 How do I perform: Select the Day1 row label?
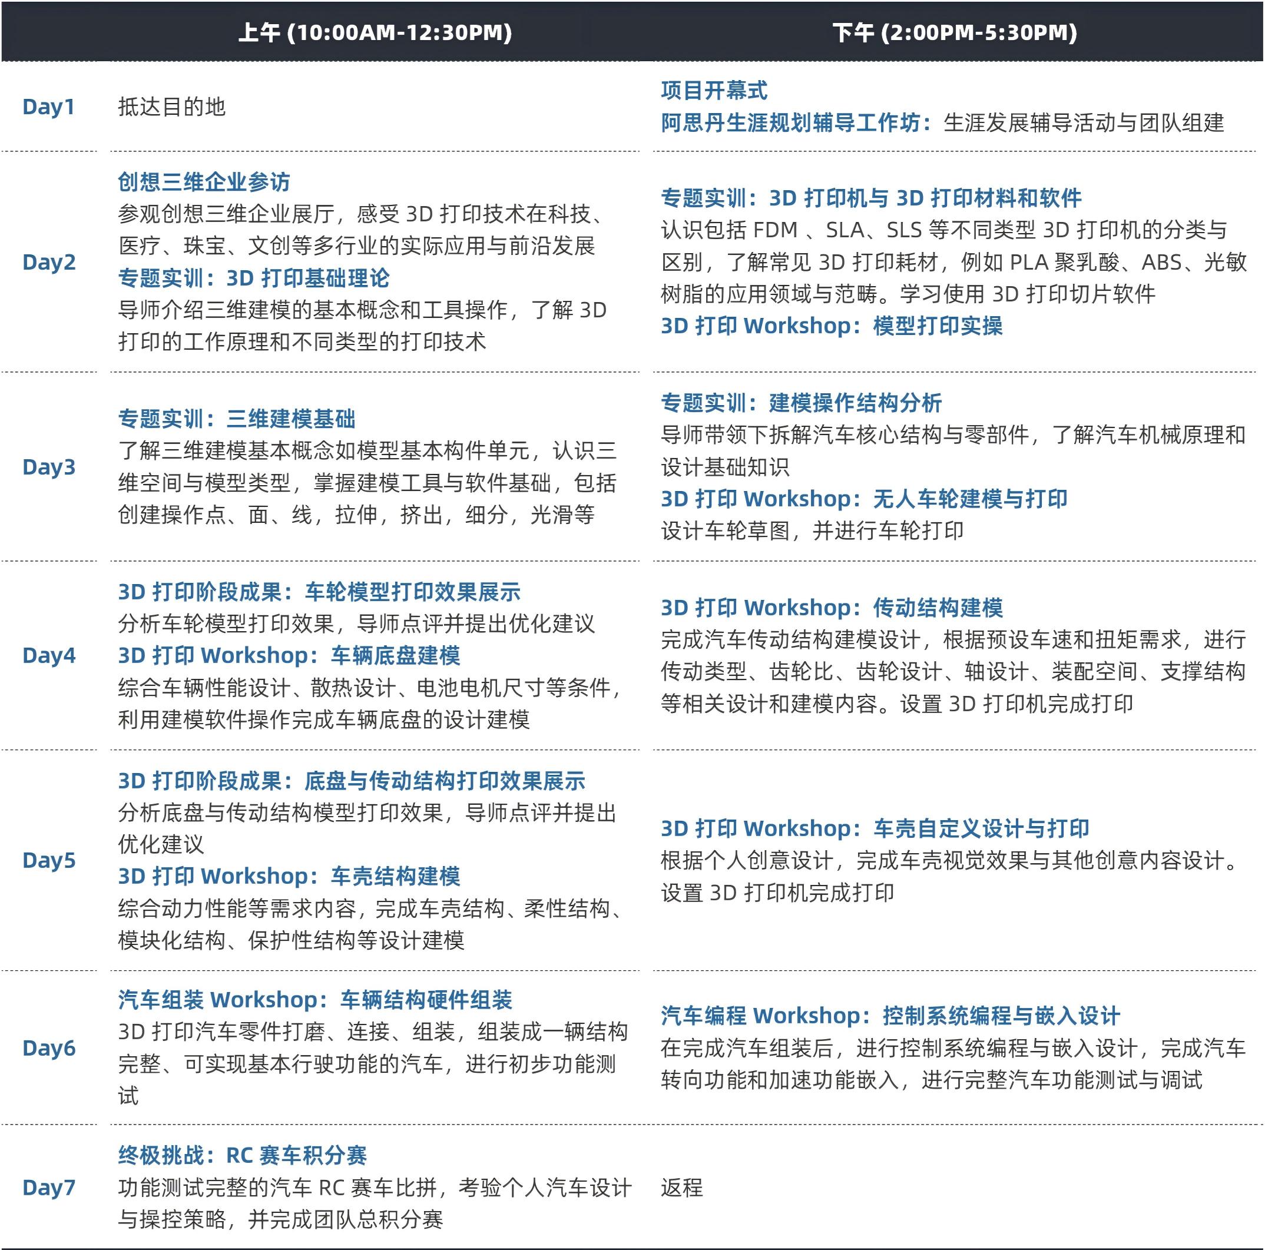(48, 107)
